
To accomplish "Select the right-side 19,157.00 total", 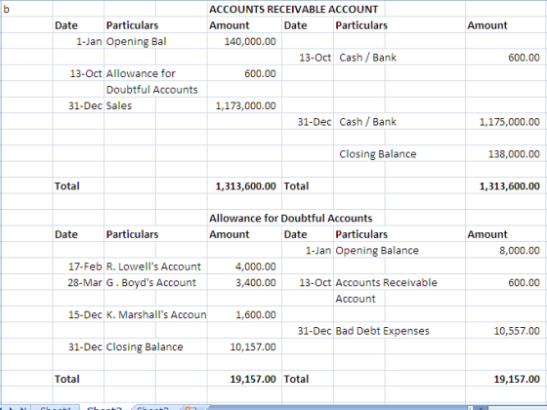I will pos(517,379).
